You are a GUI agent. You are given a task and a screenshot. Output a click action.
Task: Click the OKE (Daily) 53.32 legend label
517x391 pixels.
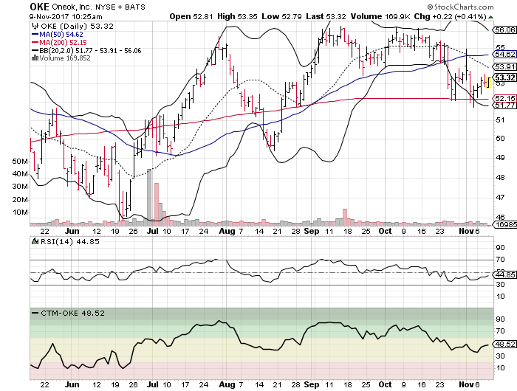pos(77,27)
